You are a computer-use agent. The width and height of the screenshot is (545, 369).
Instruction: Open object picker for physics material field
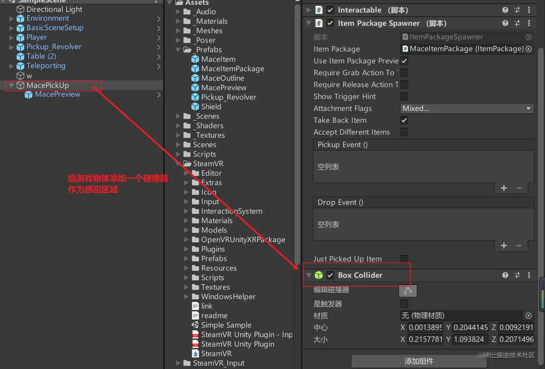point(528,316)
